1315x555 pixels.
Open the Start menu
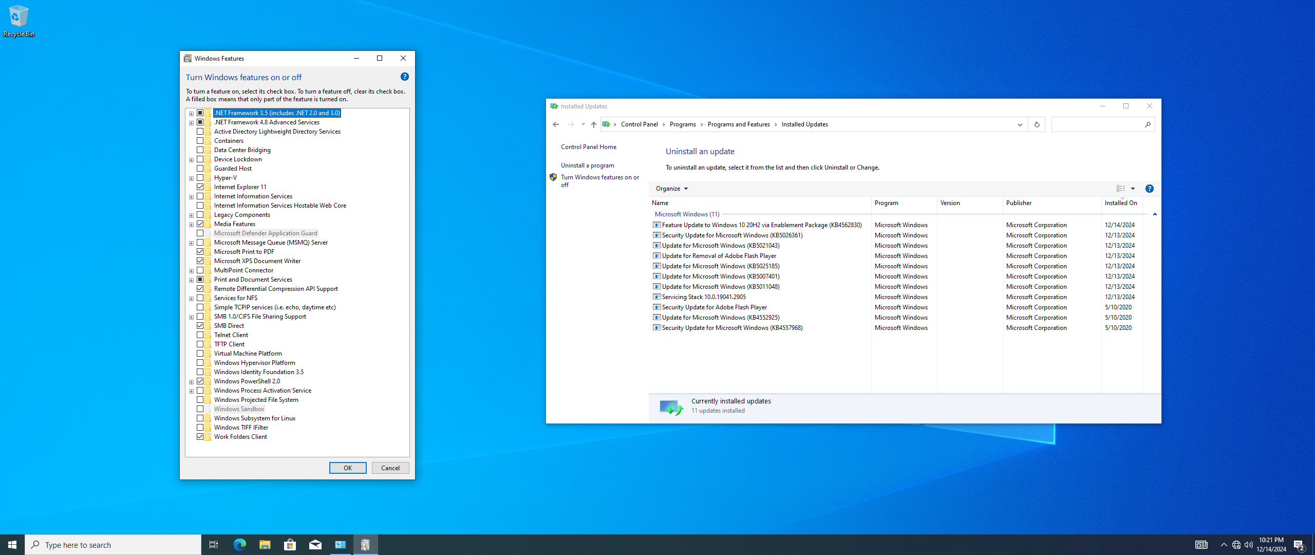pyautogui.click(x=12, y=545)
